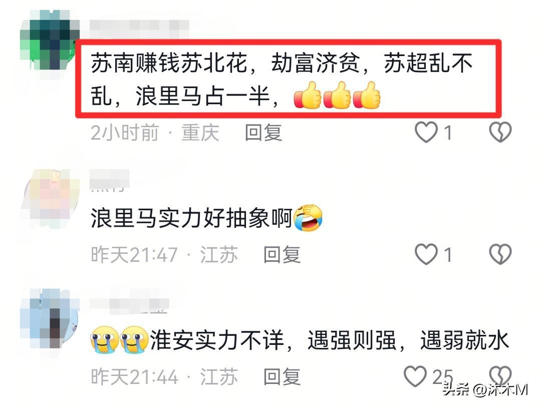
Task: Reply to the 2小时前 Chongqing comment
Action: coord(263,133)
